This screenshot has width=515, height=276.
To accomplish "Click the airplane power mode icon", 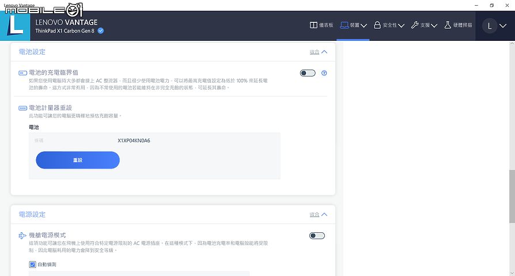I will click(22, 236).
